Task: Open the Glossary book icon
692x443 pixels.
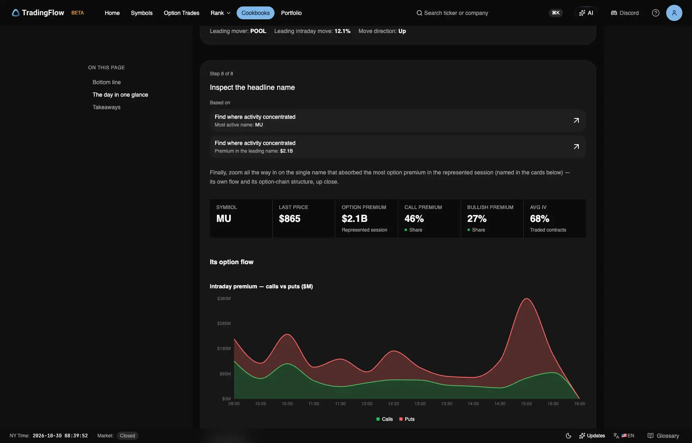Action: click(x=651, y=436)
